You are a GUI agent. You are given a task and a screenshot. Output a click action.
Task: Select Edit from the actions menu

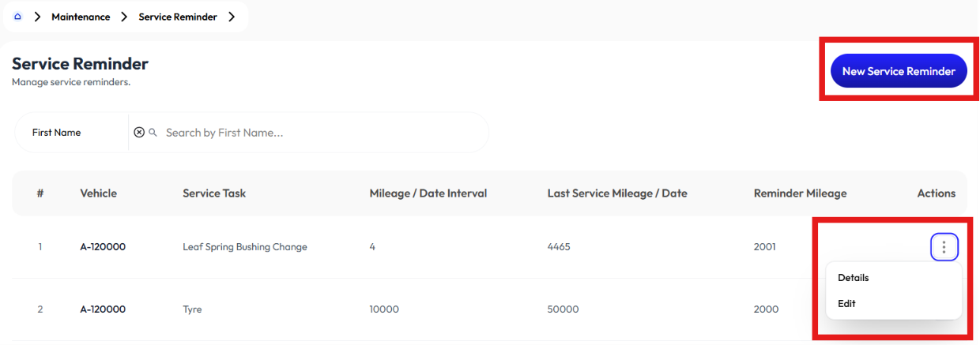tap(846, 303)
